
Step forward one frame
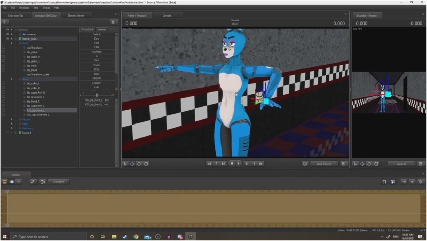247,164
